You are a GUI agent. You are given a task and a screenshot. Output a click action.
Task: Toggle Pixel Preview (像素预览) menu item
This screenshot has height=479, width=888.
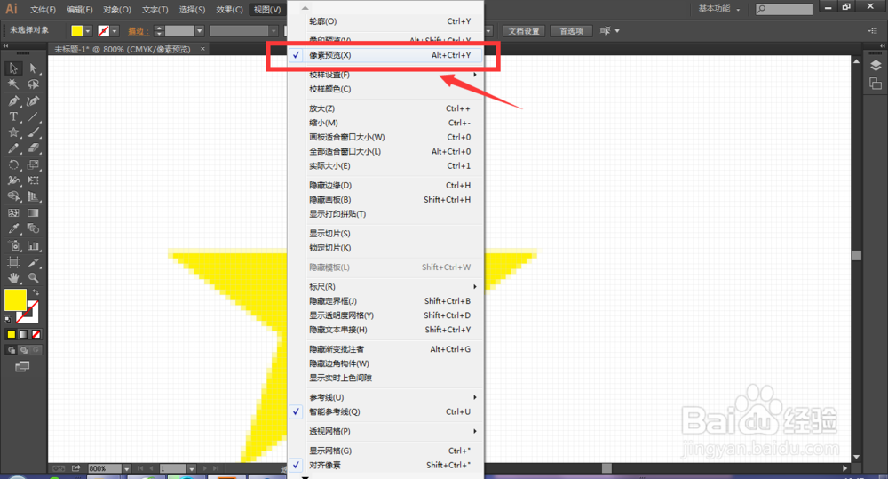[x=385, y=55]
